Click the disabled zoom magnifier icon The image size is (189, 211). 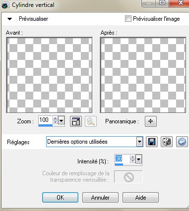tap(91, 121)
